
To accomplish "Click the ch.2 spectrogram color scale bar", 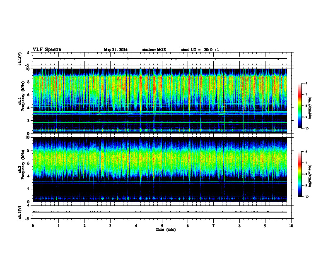I will coord(300,174).
